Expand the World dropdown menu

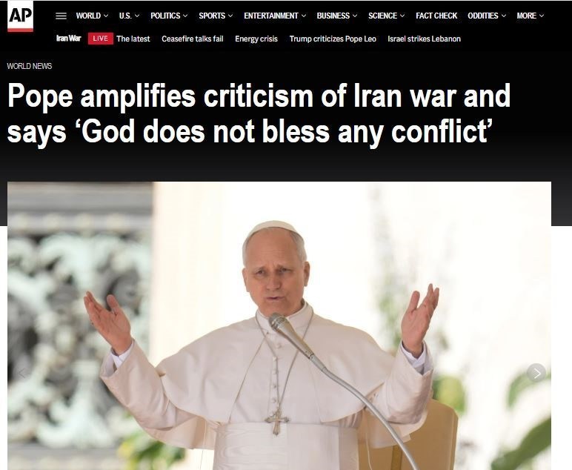(92, 16)
